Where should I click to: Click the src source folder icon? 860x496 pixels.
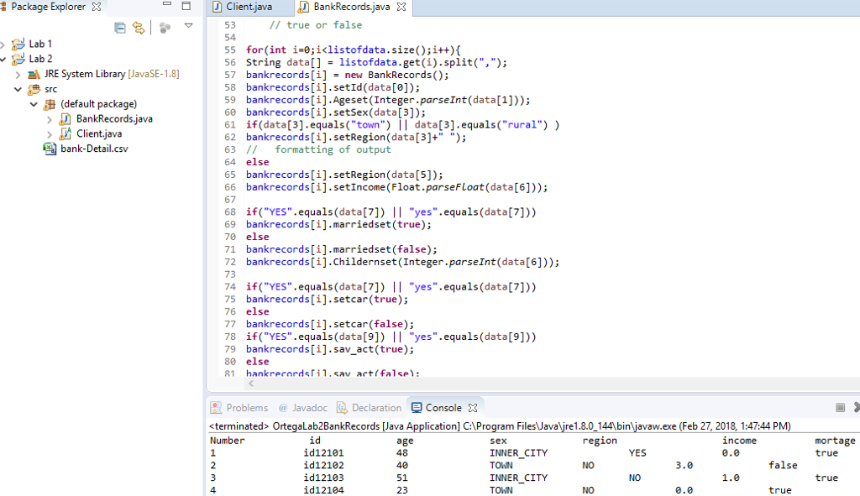point(32,88)
